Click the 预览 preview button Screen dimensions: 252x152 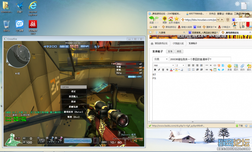coord(179,51)
